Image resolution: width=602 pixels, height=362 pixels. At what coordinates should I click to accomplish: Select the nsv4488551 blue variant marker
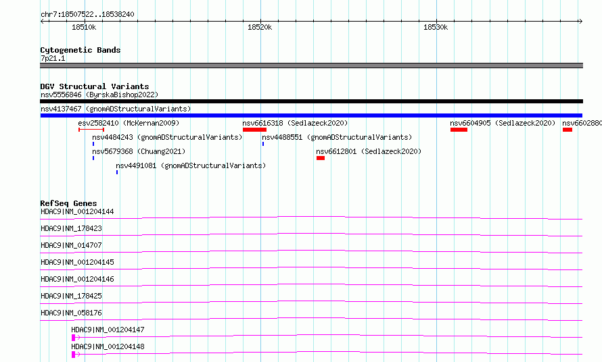pyautogui.click(x=263, y=144)
